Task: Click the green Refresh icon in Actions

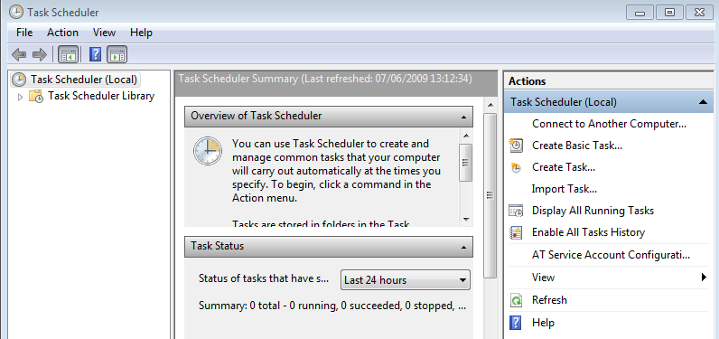Action: [x=516, y=300]
